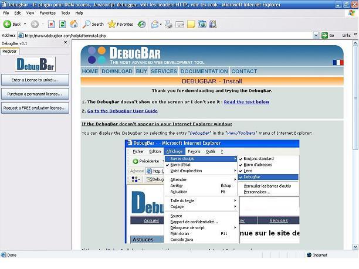Click the Mail envelope icon
The width and height of the screenshot is (359, 269).
[x=155, y=24]
